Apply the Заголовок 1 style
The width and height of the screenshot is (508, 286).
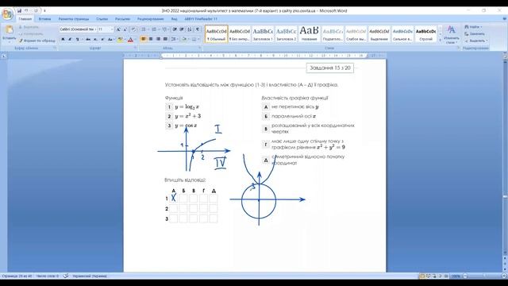tap(263, 34)
